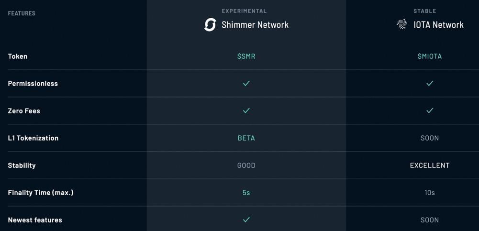
Task: Click the L1 Tokenization row label
Action: tap(33, 138)
